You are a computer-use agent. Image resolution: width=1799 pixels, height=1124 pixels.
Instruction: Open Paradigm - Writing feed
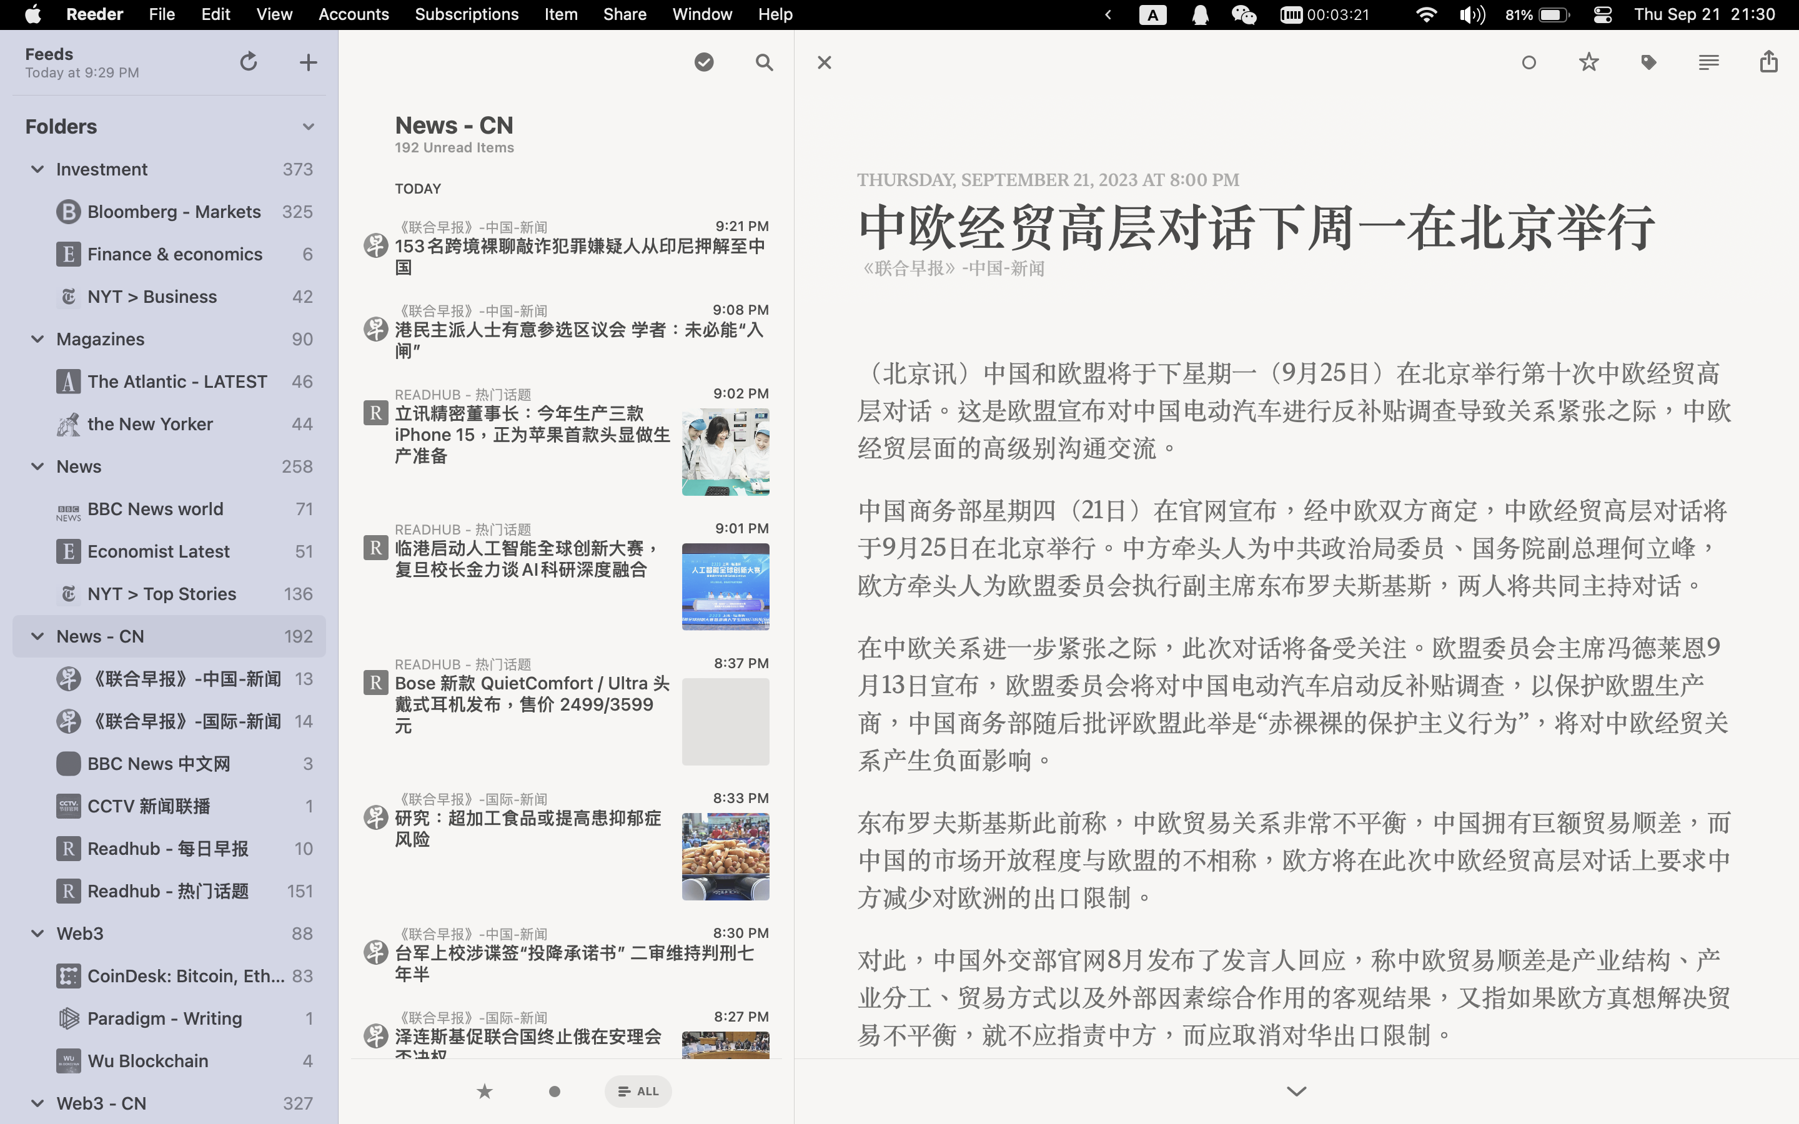point(169,1018)
